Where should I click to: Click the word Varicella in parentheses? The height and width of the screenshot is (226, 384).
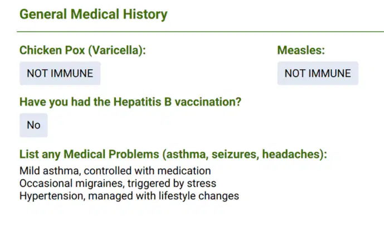(115, 50)
